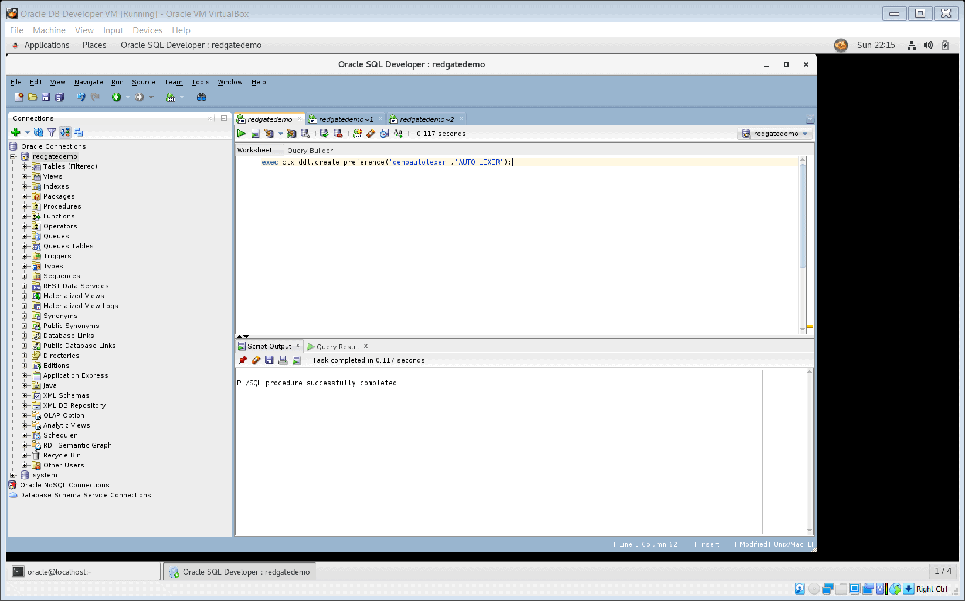This screenshot has width=965, height=601.
Task: Open the VirtualBox Devices menu
Action: 147,30
